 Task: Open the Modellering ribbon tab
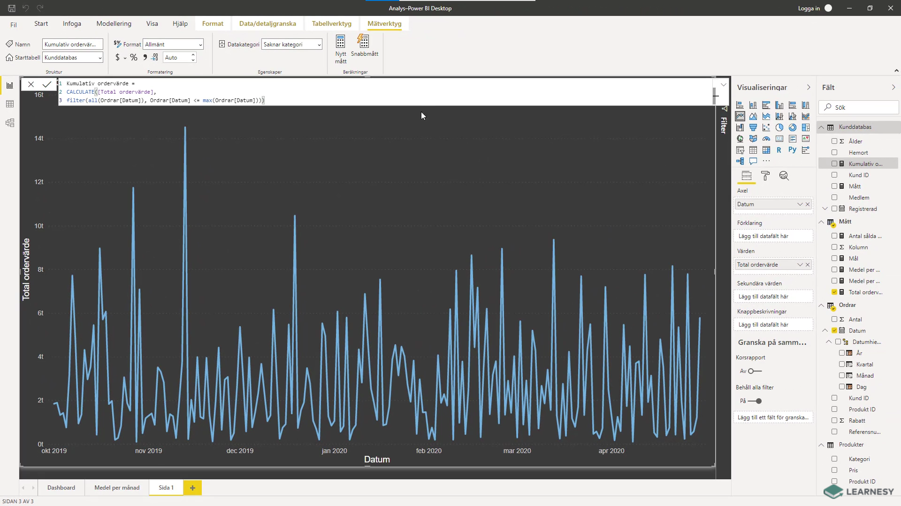click(114, 23)
